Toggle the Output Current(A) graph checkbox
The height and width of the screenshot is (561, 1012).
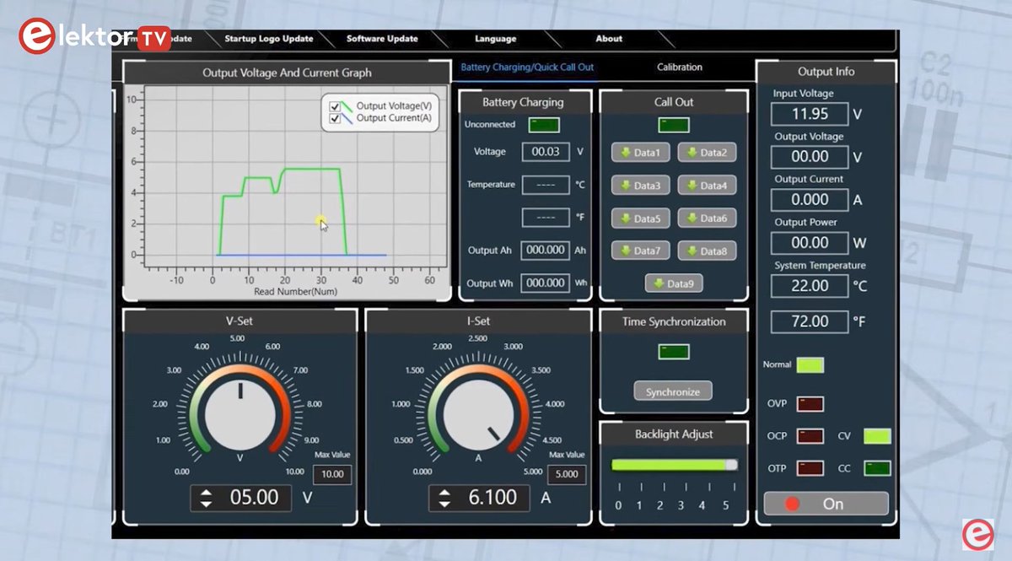335,119
